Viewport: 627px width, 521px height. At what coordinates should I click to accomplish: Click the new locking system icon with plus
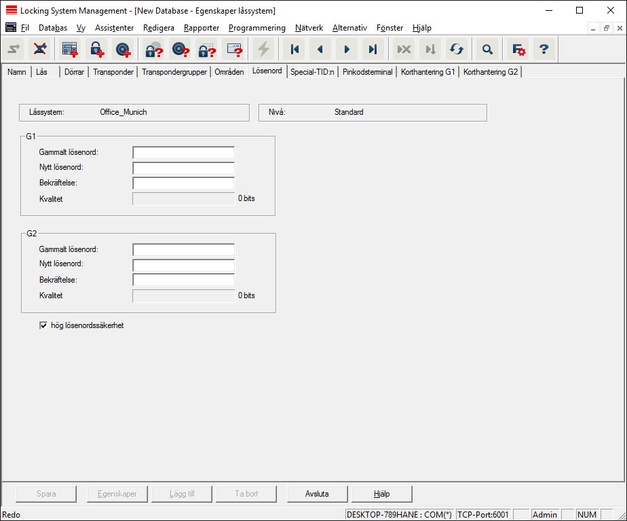click(70, 49)
